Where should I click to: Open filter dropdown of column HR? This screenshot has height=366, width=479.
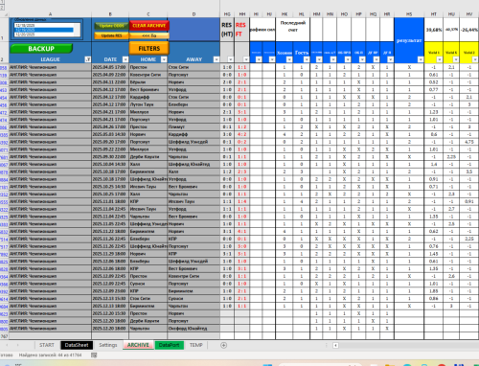coord(390,59)
